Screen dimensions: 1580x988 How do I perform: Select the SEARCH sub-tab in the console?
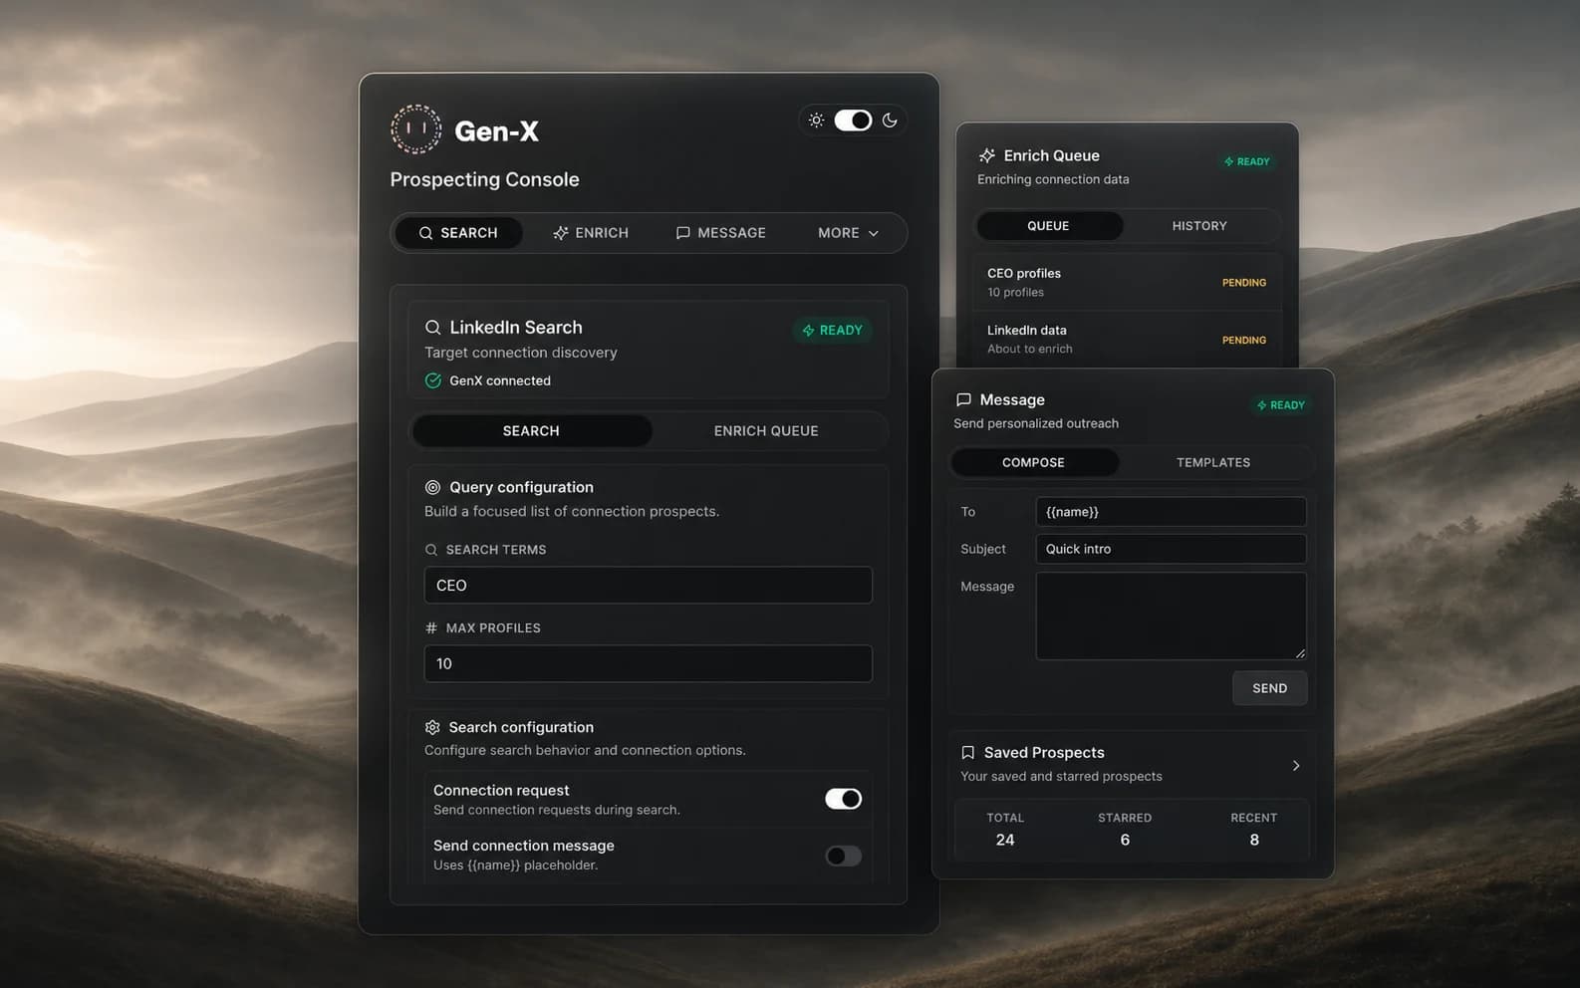pyautogui.click(x=531, y=431)
